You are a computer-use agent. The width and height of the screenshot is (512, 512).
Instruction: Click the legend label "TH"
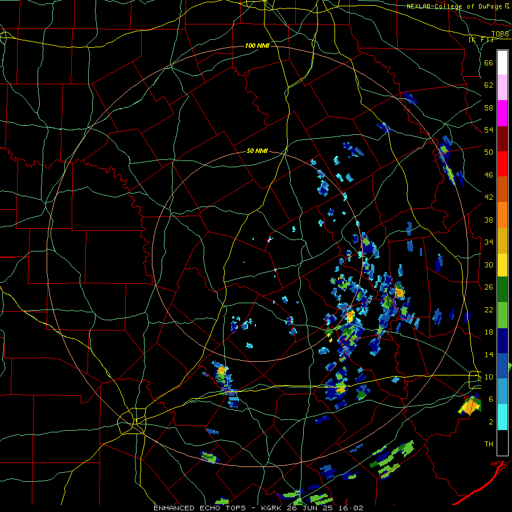[489, 444]
